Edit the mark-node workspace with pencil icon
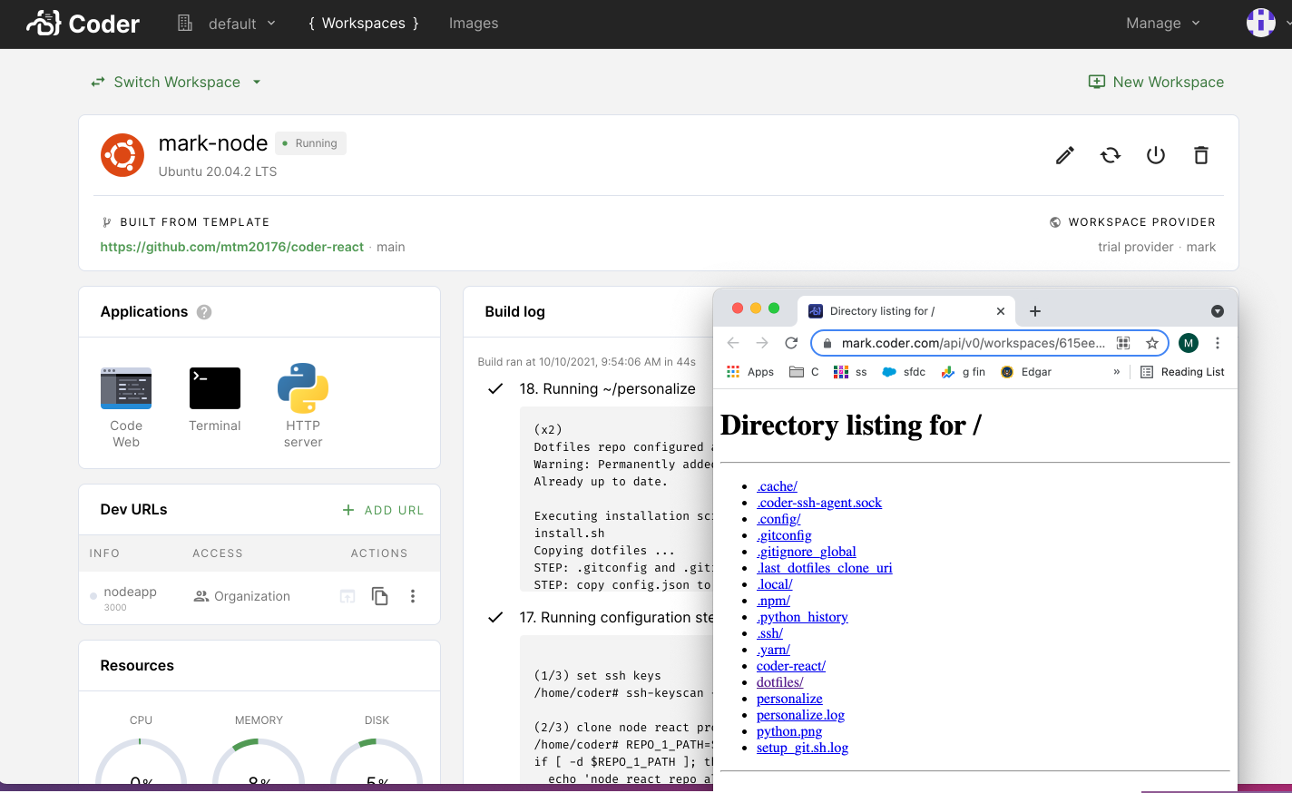 (1065, 155)
